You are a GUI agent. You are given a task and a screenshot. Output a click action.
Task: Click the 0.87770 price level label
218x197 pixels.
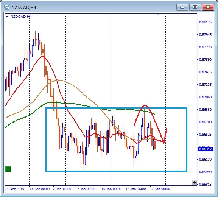click(206, 47)
